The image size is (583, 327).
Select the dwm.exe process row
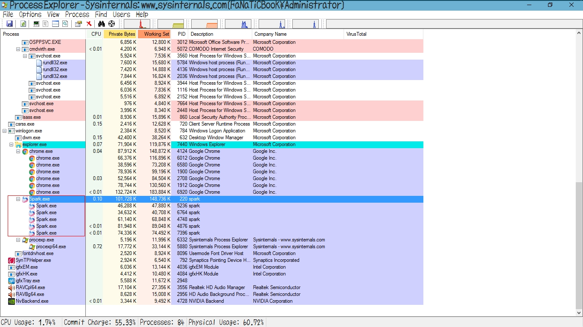pyautogui.click(x=212, y=138)
